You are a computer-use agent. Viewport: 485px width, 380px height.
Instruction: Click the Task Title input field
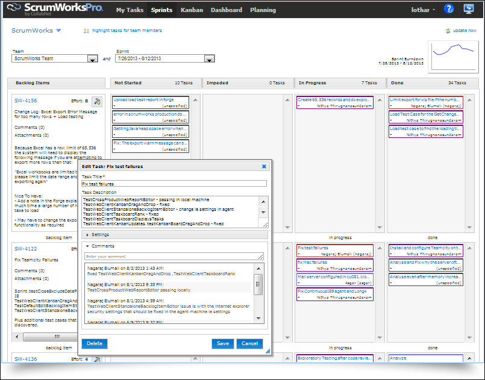coord(175,184)
